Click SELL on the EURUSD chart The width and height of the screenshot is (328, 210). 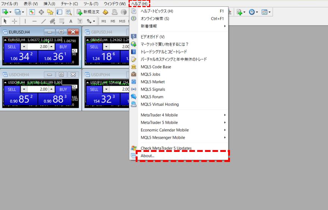click(12, 47)
